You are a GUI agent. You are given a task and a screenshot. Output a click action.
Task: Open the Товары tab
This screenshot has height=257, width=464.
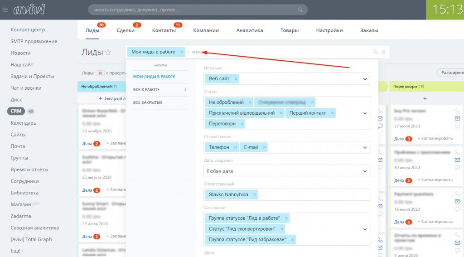click(290, 30)
